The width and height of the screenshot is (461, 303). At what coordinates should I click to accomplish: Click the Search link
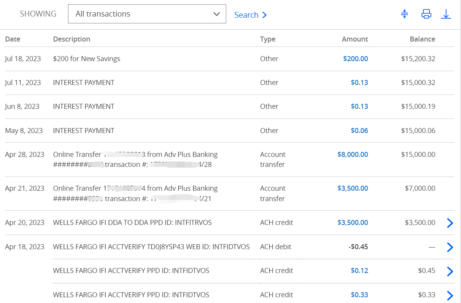pyautogui.click(x=250, y=15)
